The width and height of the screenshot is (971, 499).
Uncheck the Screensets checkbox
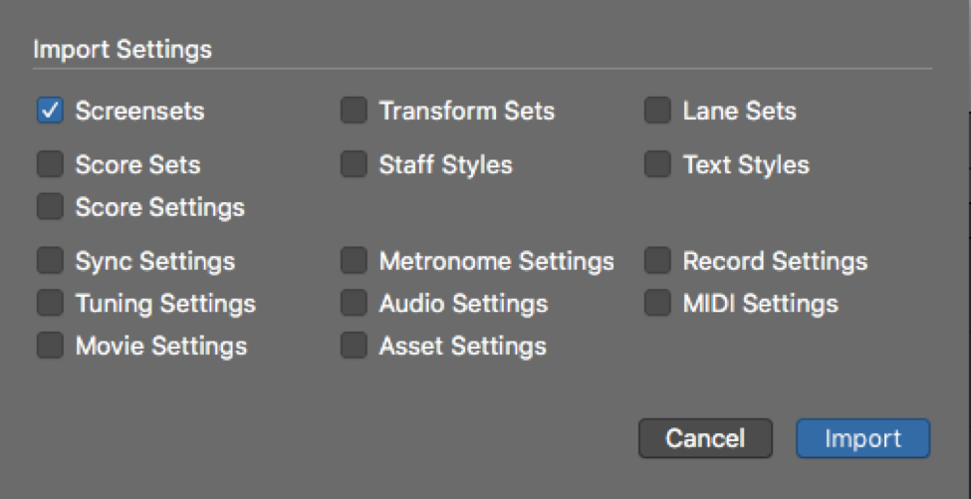click(x=50, y=111)
